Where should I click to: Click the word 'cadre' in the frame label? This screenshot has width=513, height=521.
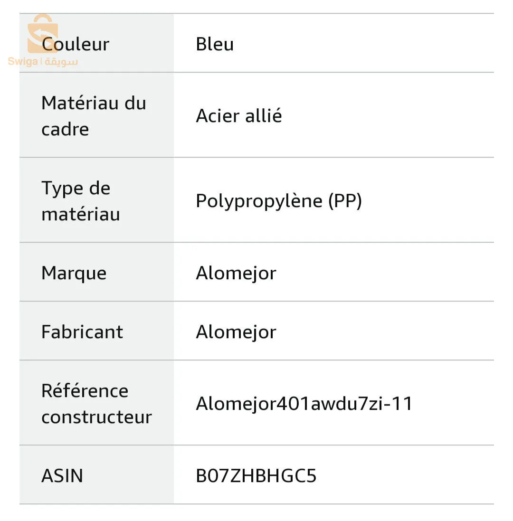point(65,129)
